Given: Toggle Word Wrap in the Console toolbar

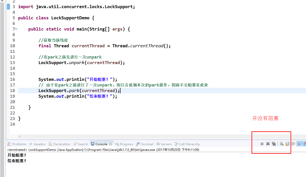Looking at the screenshot, I should pyautogui.click(x=293, y=144).
